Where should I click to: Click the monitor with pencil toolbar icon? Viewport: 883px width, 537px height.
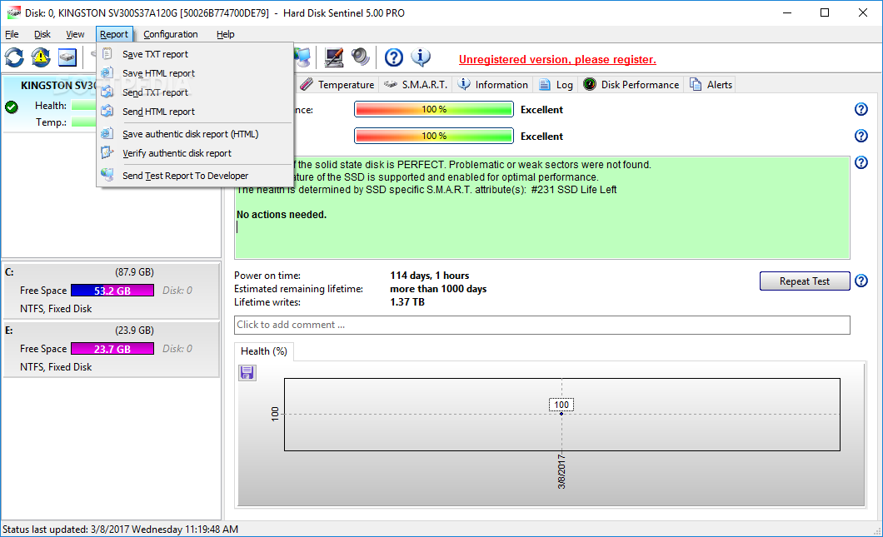pos(333,57)
